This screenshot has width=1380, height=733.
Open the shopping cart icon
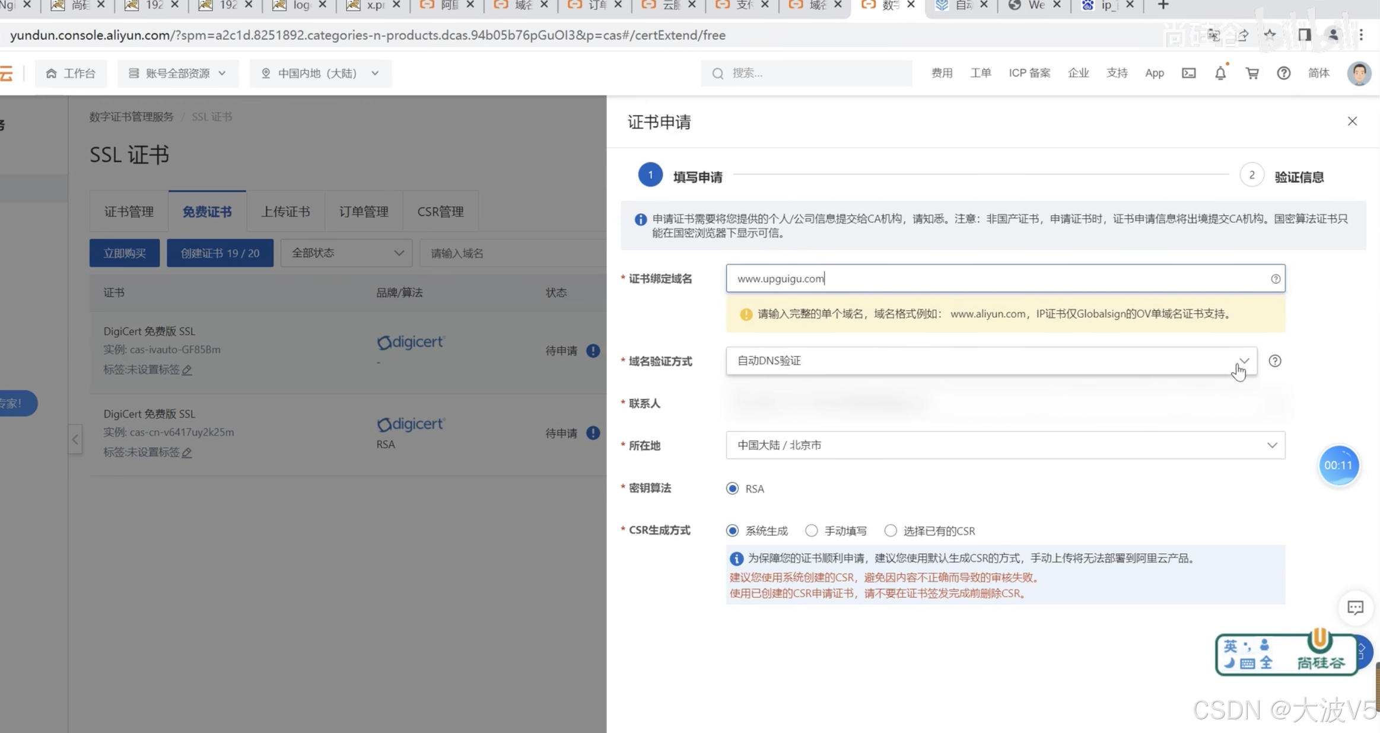coord(1252,73)
